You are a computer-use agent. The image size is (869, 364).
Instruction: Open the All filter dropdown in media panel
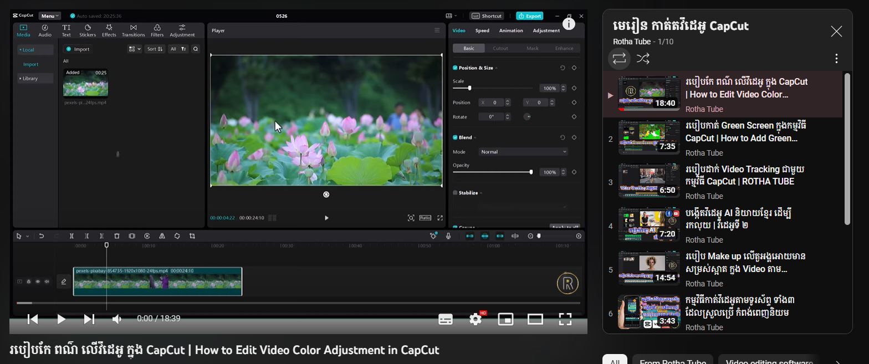[x=178, y=49]
